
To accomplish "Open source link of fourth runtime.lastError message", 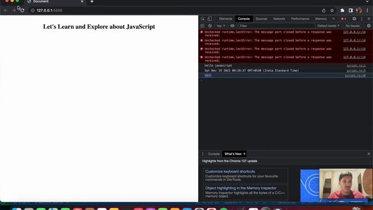I will pos(354,57).
